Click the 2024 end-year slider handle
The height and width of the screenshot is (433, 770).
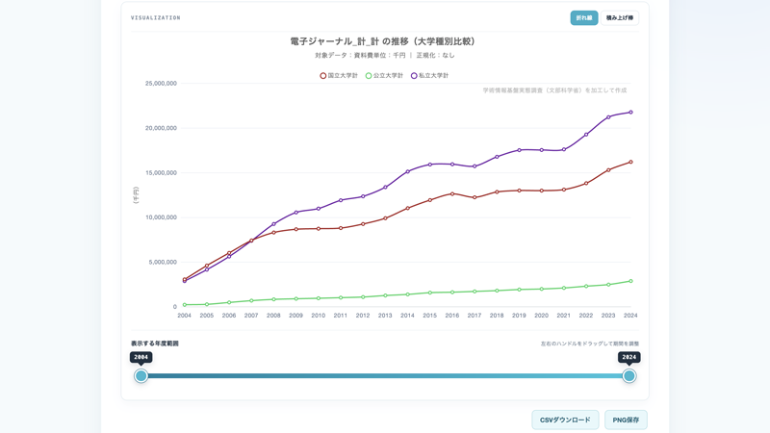pyautogui.click(x=629, y=376)
